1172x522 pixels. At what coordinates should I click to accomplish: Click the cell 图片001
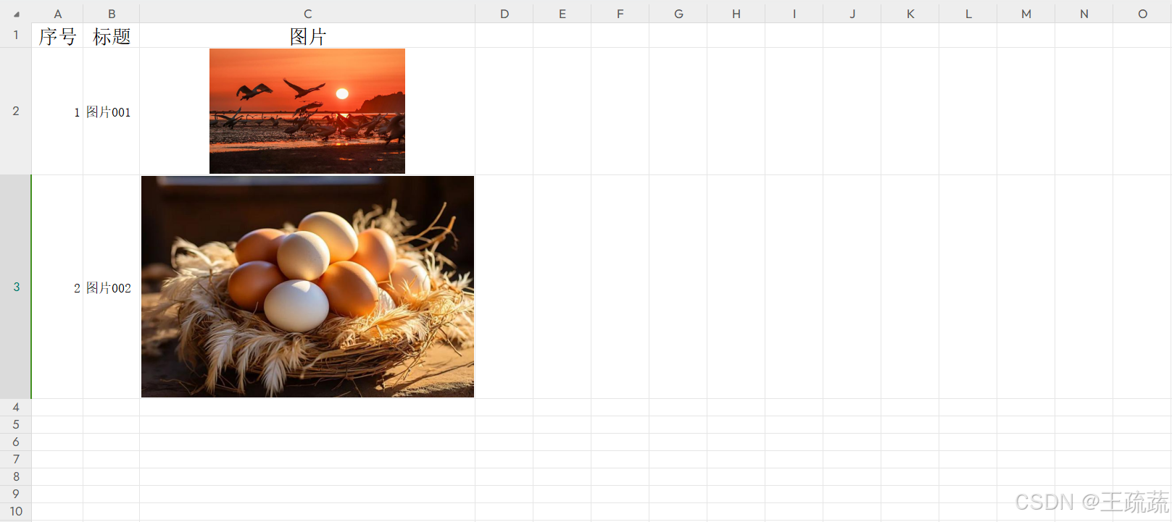pos(111,111)
